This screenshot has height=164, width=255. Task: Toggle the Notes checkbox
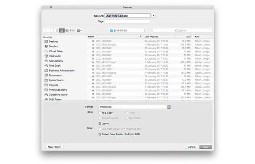(x=127, y=113)
